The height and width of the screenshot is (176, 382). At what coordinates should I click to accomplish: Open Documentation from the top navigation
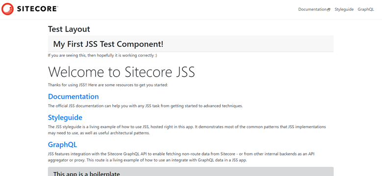(x=312, y=9)
